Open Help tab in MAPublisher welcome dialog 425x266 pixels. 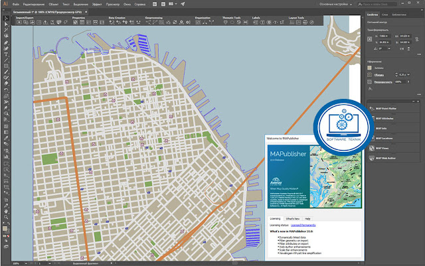click(x=307, y=219)
